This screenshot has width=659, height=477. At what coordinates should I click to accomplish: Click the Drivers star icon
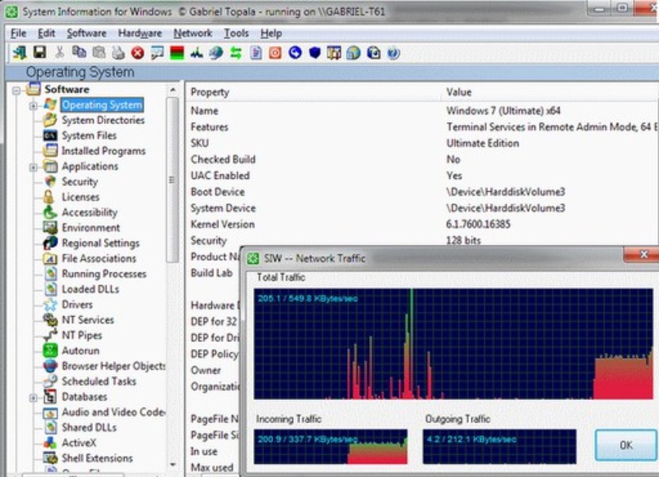click(x=50, y=304)
